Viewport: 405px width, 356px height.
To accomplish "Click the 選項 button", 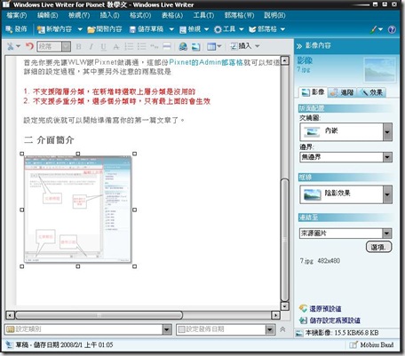I will (378, 247).
